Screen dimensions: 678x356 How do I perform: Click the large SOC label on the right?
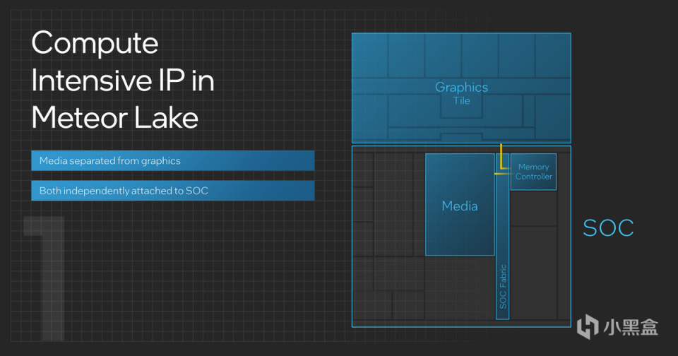608,228
